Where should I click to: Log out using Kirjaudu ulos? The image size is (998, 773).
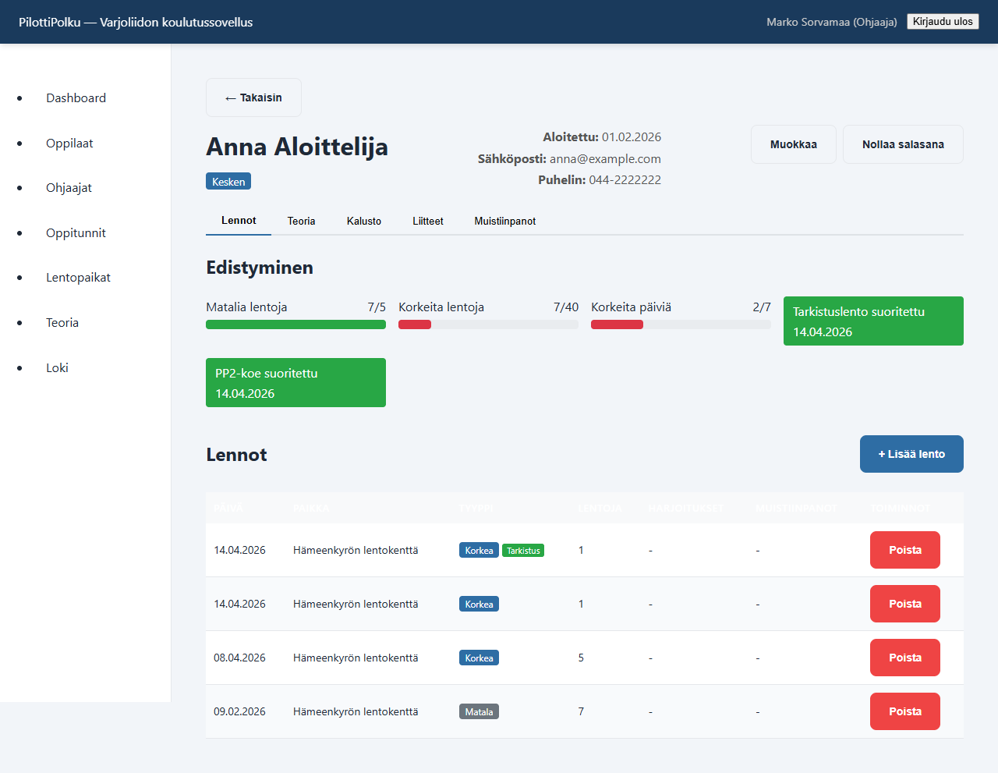[943, 22]
